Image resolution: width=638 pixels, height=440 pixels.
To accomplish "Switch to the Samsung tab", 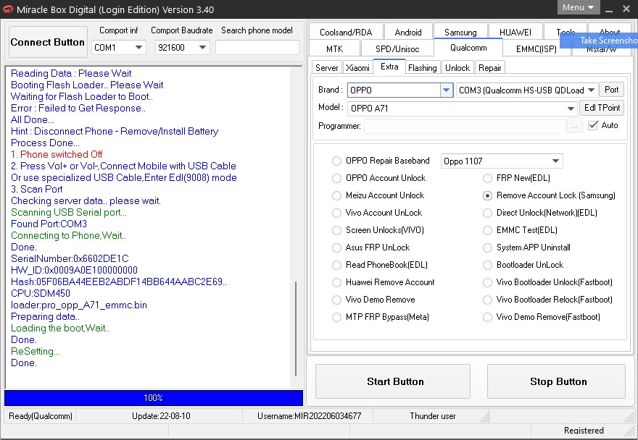I will [x=460, y=32].
